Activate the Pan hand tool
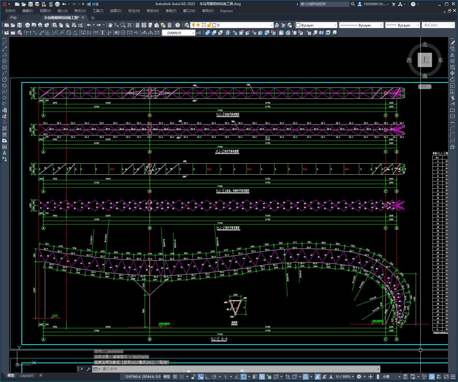This screenshot has width=458, height=382. pos(110,25)
